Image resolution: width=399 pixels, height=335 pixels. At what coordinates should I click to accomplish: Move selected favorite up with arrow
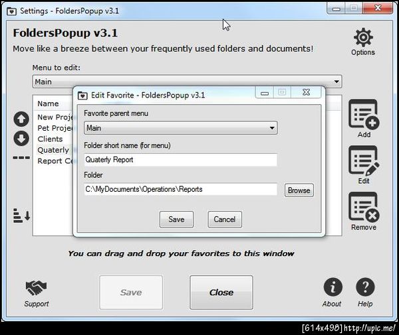pos(21,119)
